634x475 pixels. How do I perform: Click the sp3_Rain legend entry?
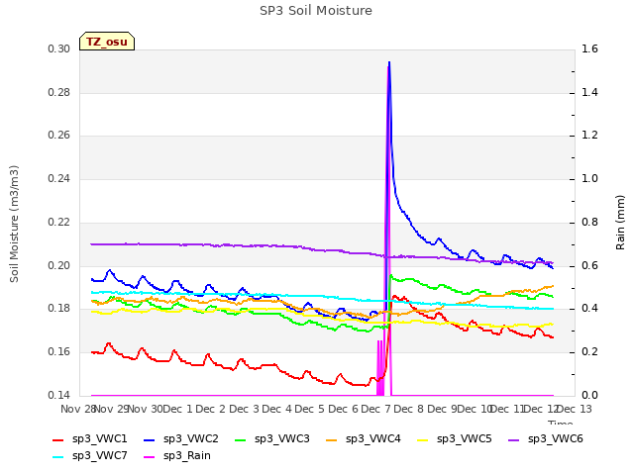point(177,455)
